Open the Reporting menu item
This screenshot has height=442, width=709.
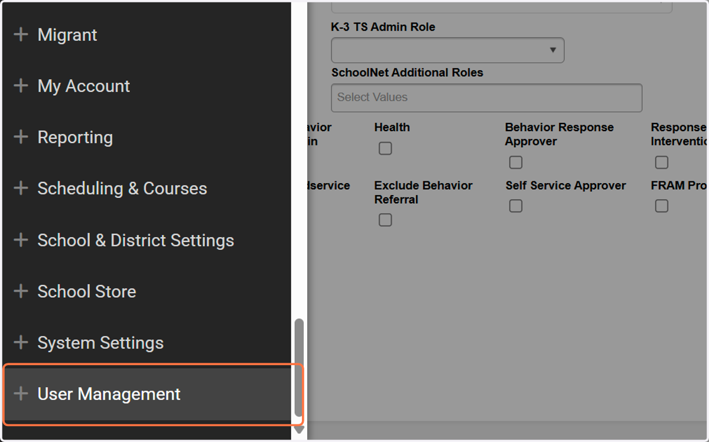pos(147,137)
